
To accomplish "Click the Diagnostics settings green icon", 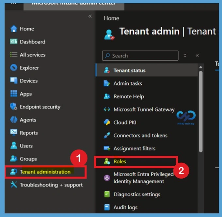I will pyautogui.click(x=107, y=194).
